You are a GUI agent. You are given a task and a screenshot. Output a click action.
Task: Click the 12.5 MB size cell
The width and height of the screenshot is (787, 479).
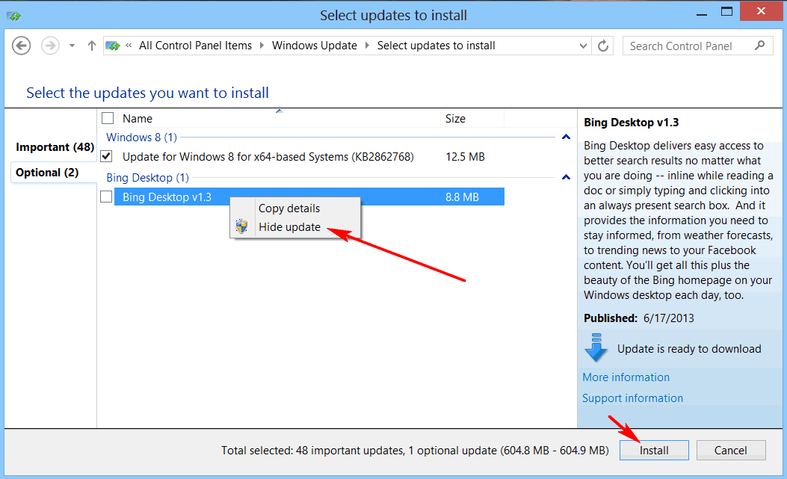(x=466, y=157)
